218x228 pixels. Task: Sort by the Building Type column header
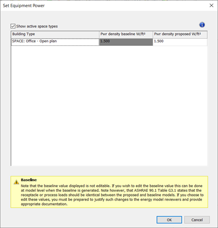[55, 34]
